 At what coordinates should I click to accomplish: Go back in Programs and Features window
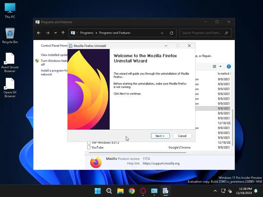(39, 33)
